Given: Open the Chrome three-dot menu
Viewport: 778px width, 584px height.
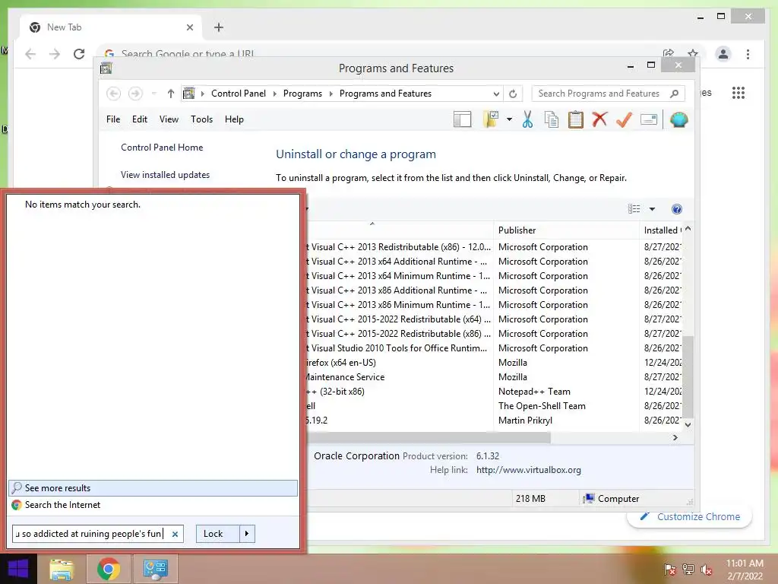Looking at the screenshot, I should (748, 54).
